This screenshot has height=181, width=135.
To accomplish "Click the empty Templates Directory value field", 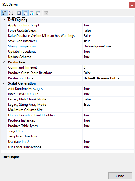I will pyautogui.click(x=108, y=136).
